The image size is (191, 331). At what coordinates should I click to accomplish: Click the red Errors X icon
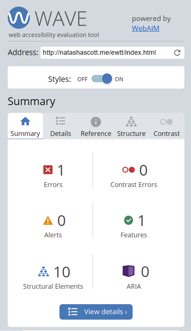click(48, 170)
